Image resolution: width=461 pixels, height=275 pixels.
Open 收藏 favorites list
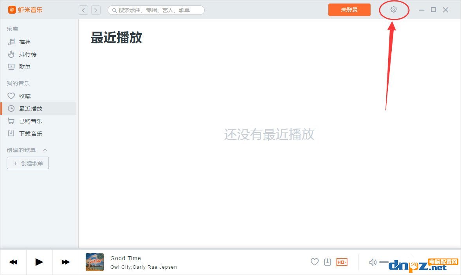(x=25, y=96)
